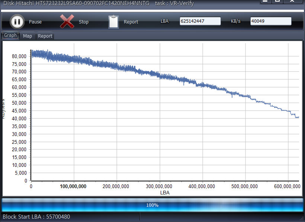305x222 pixels.
Task: Click the 100% progress bar
Action: click(152, 205)
